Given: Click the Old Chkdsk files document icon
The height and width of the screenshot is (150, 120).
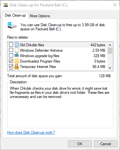Looking at the screenshot, I should coord(17,45).
